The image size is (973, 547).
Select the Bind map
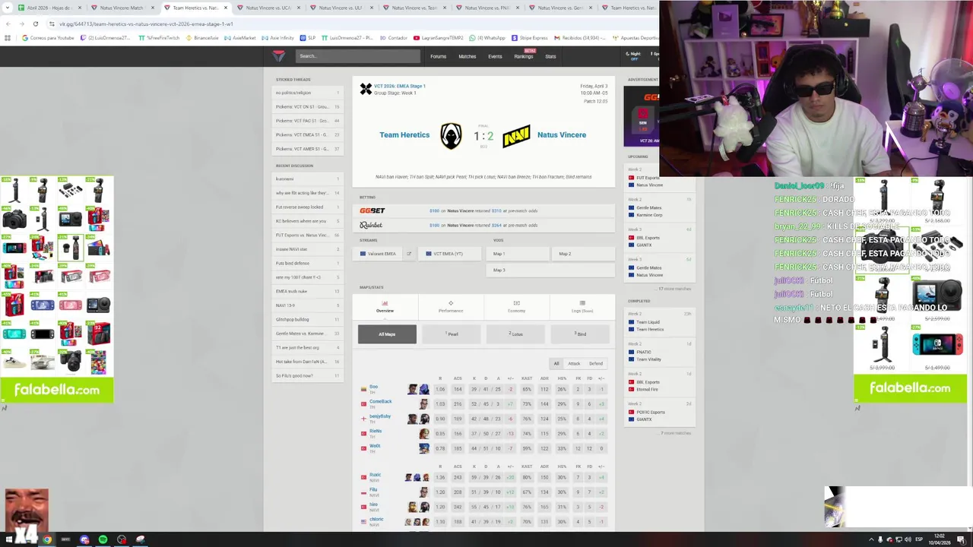[x=582, y=334]
